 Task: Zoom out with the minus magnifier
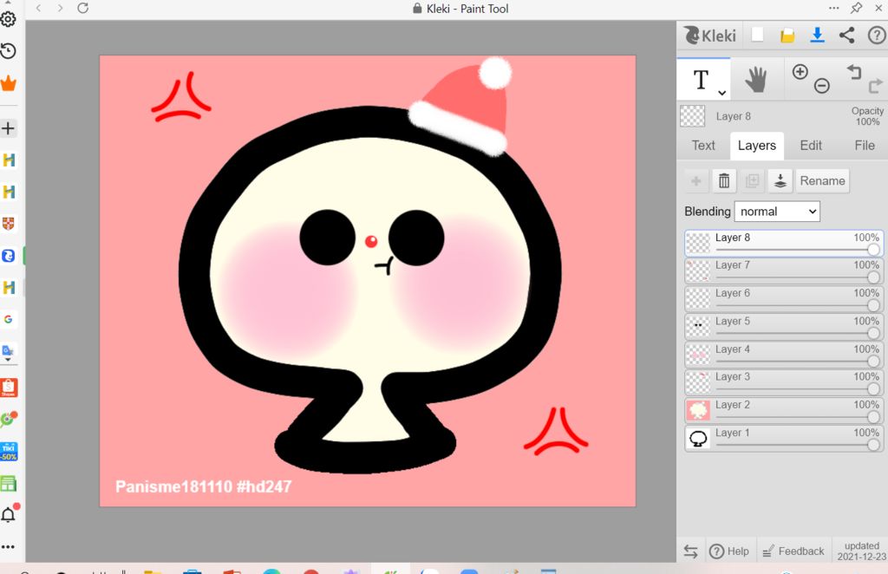pyautogui.click(x=822, y=86)
